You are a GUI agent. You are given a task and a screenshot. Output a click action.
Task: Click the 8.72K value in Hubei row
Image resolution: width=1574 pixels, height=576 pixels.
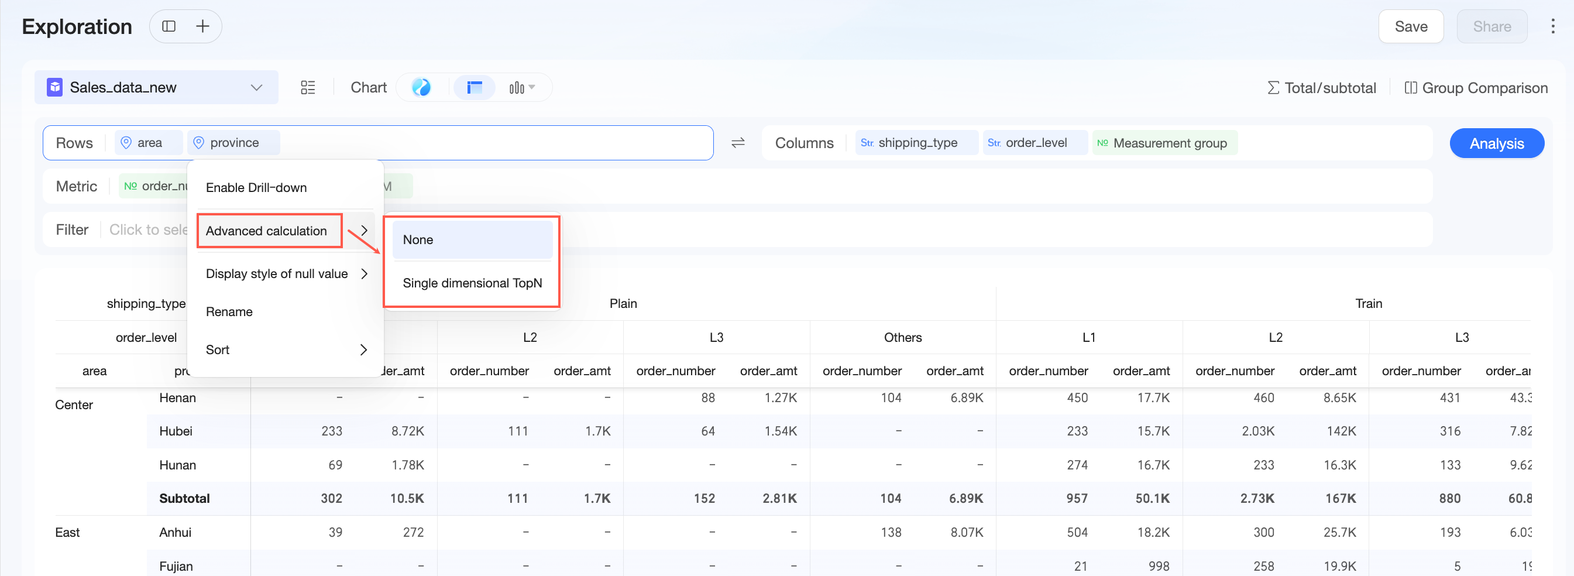[x=407, y=430]
